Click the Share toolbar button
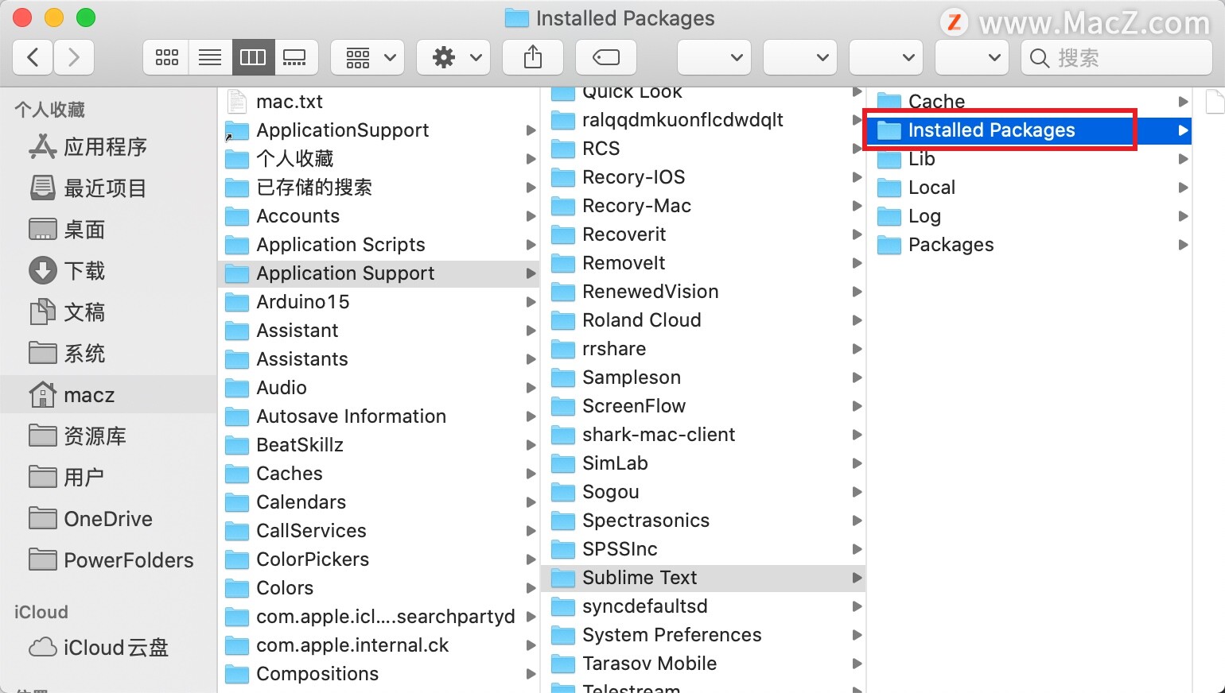The width and height of the screenshot is (1225, 693). tap(533, 57)
